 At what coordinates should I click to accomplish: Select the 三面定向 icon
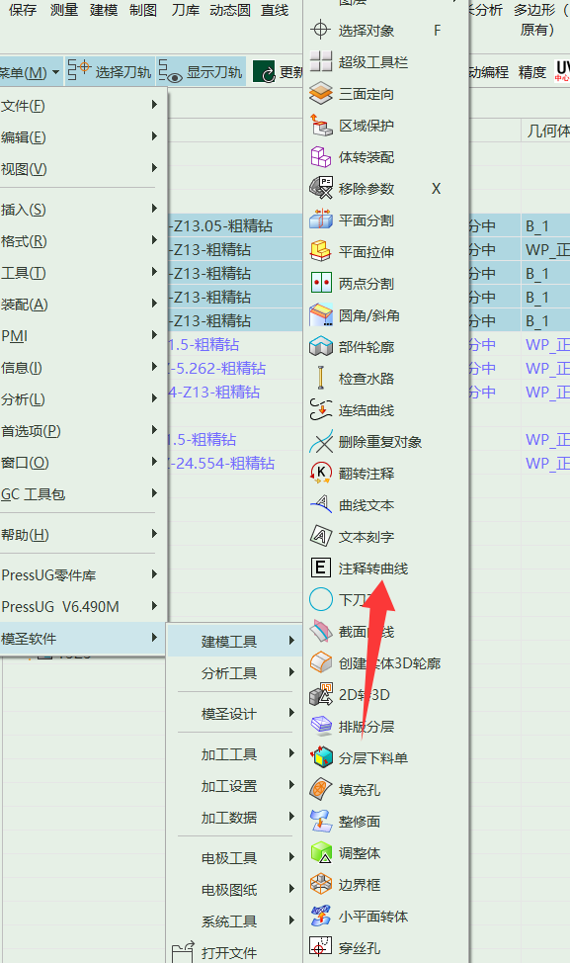(321, 94)
